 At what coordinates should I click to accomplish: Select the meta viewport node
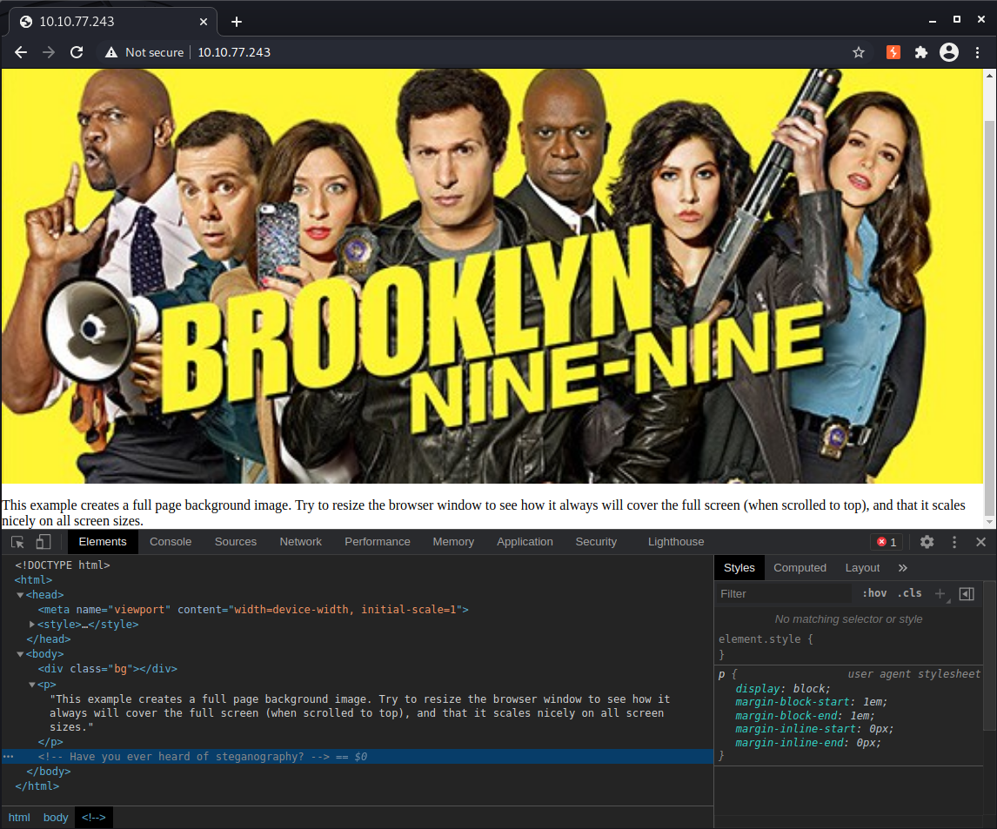click(253, 610)
